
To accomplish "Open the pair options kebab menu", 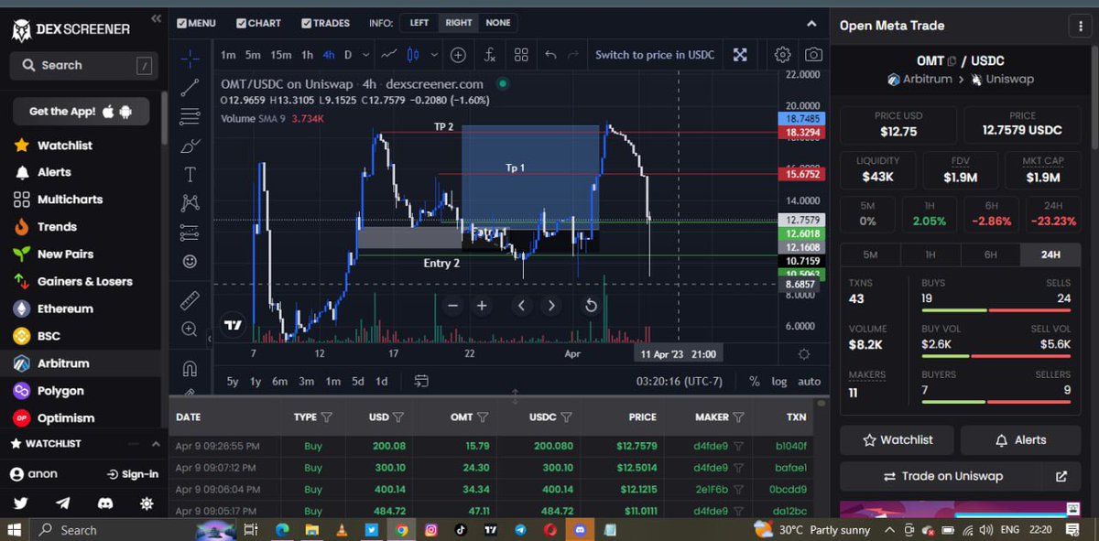I will 1082,27.
